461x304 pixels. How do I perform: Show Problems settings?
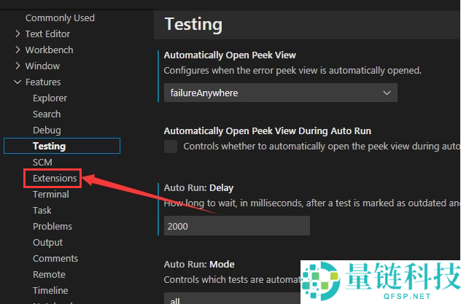pyautogui.click(x=53, y=226)
